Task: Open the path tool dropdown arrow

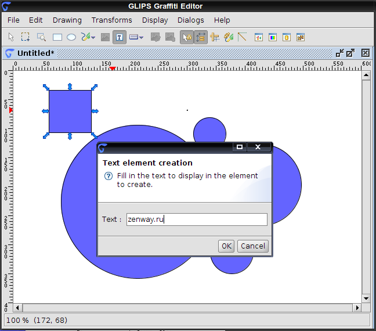Action: 93,38
